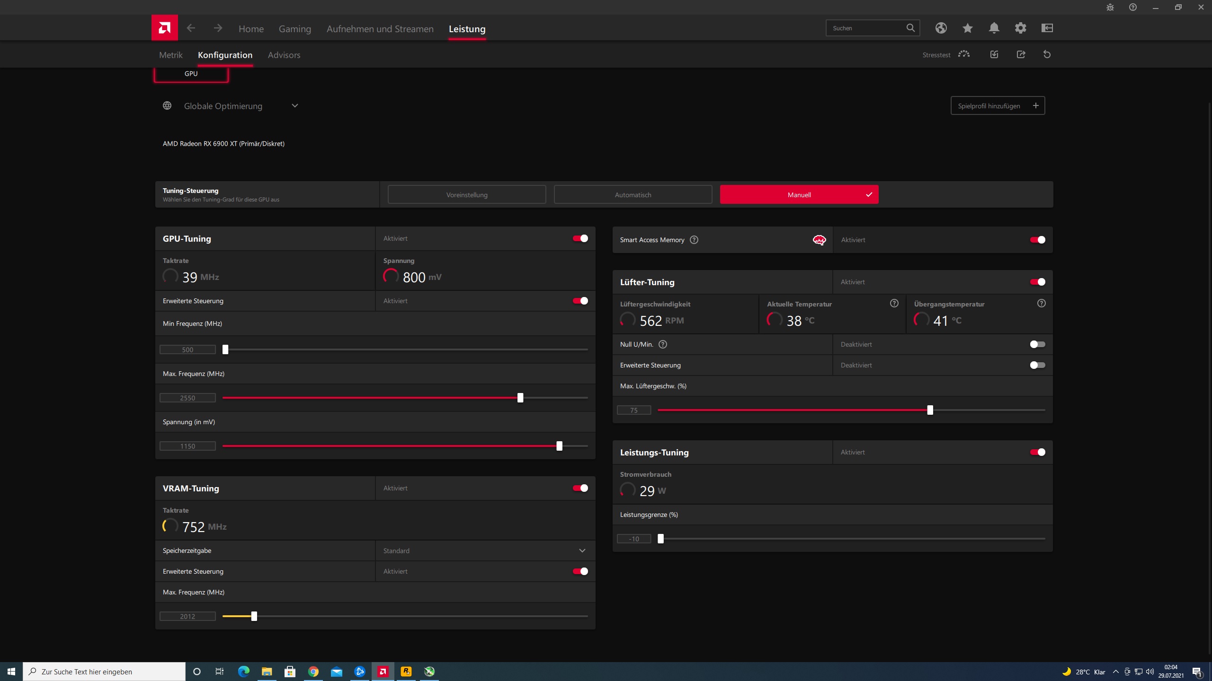Click Smart Access Memory help icon

point(694,240)
